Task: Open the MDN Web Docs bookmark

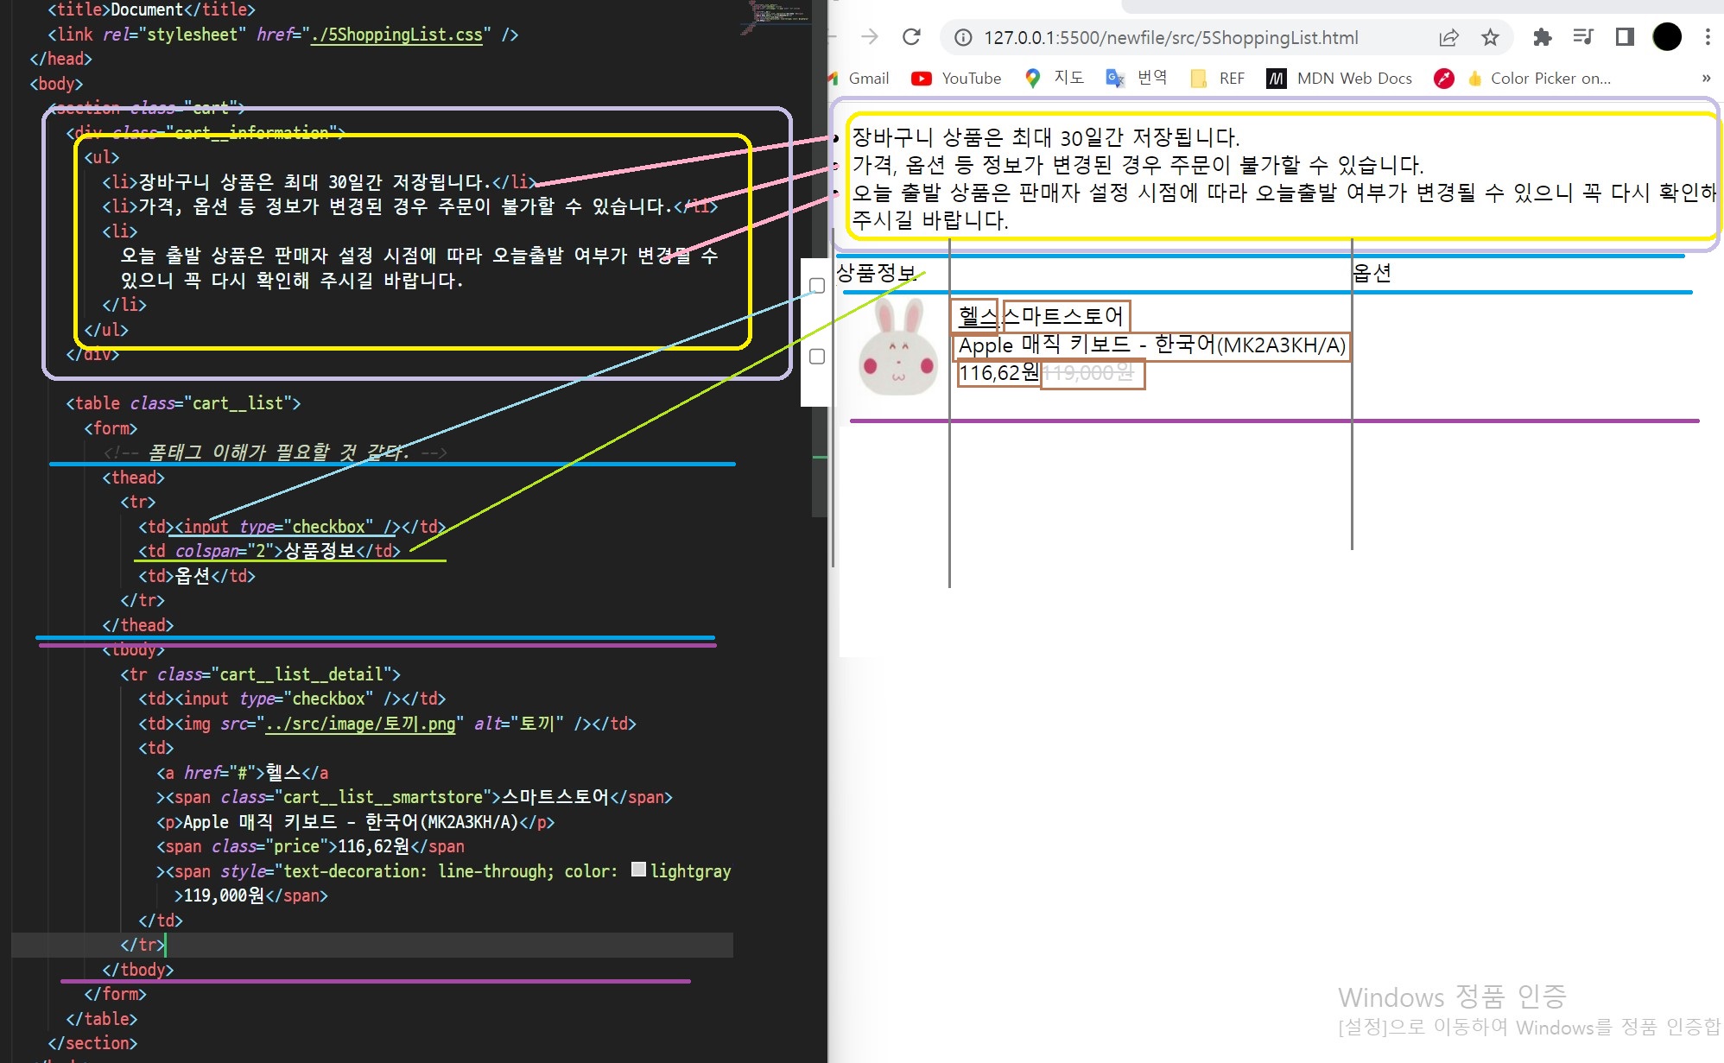Action: pos(1340,79)
